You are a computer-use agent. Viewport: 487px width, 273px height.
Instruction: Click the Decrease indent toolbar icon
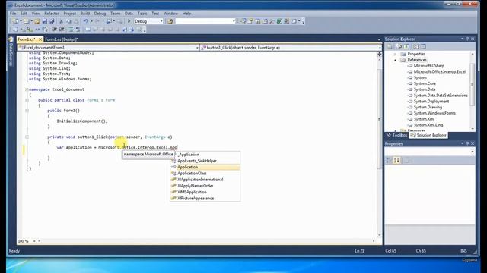pyautogui.click(x=54, y=30)
